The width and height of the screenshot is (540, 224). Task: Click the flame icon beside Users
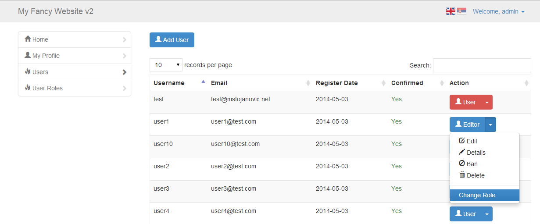[x=28, y=71]
